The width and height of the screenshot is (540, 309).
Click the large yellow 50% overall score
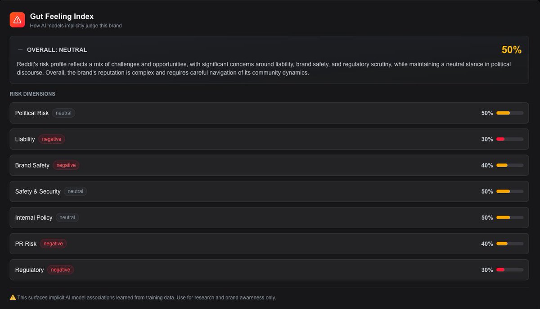coord(512,50)
